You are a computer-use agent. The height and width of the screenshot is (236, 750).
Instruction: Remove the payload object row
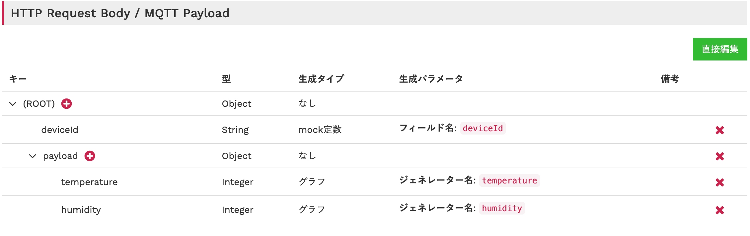pos(719,156)
